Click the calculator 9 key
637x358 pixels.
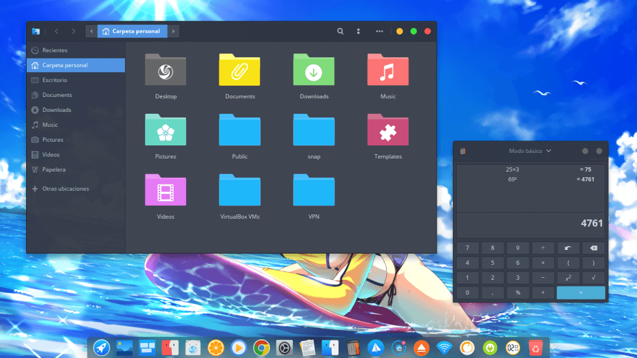coord(518,248)
